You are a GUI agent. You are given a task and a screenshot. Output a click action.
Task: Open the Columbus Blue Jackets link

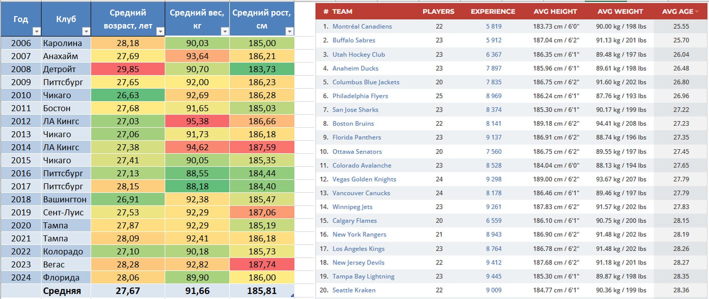pyautogui.click(x=366, y=82)
